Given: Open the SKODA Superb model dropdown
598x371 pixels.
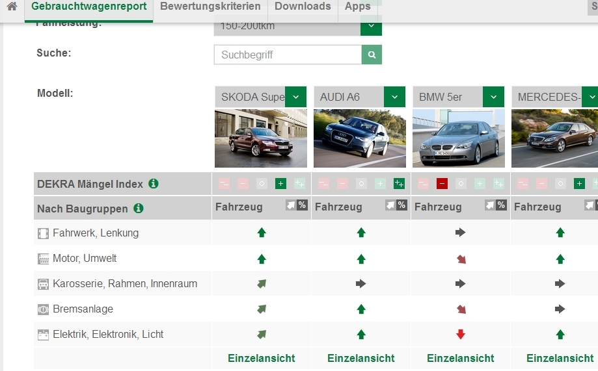Looking at the screenshot, I should tap(295, 97).
